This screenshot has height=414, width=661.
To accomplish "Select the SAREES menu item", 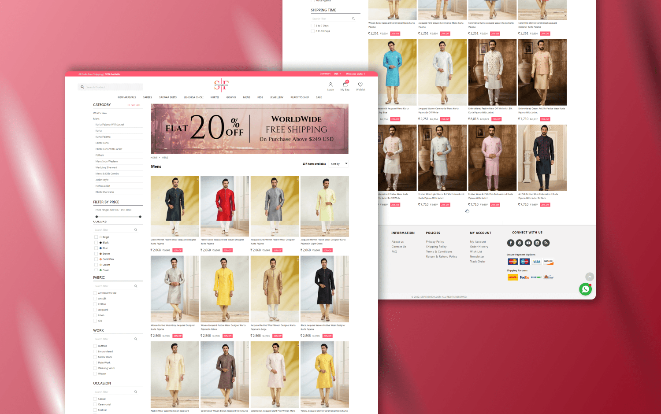I will coord(147,97).
